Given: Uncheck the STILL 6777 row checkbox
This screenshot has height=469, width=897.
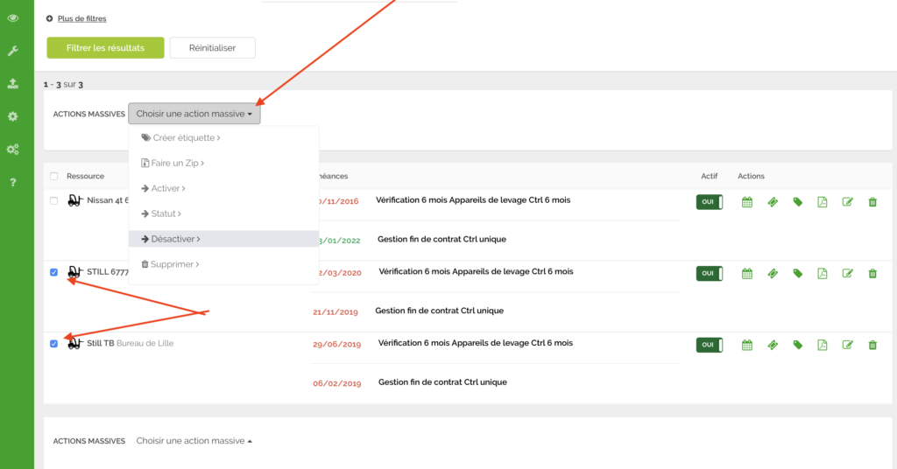Looking at the screenshot, I should pos(54,272).
